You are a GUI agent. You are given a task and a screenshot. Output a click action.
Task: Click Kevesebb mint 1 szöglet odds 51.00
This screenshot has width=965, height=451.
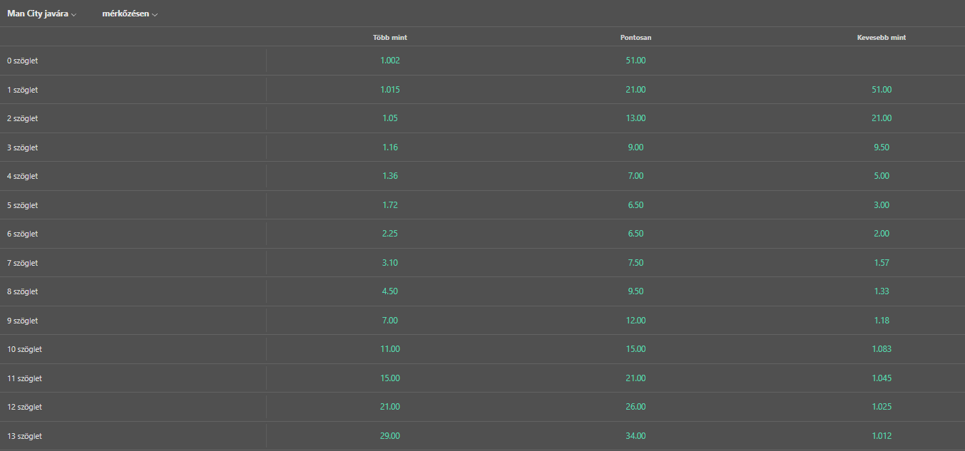[882, 90]
